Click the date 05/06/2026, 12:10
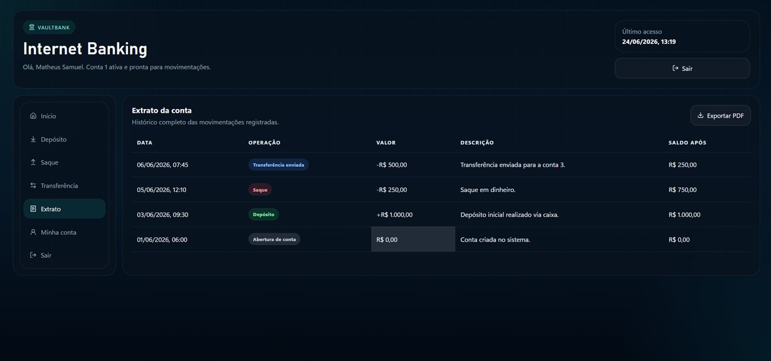Image resolution: width=771 pixels, height=361 pixels. click(x=162, y=190)
